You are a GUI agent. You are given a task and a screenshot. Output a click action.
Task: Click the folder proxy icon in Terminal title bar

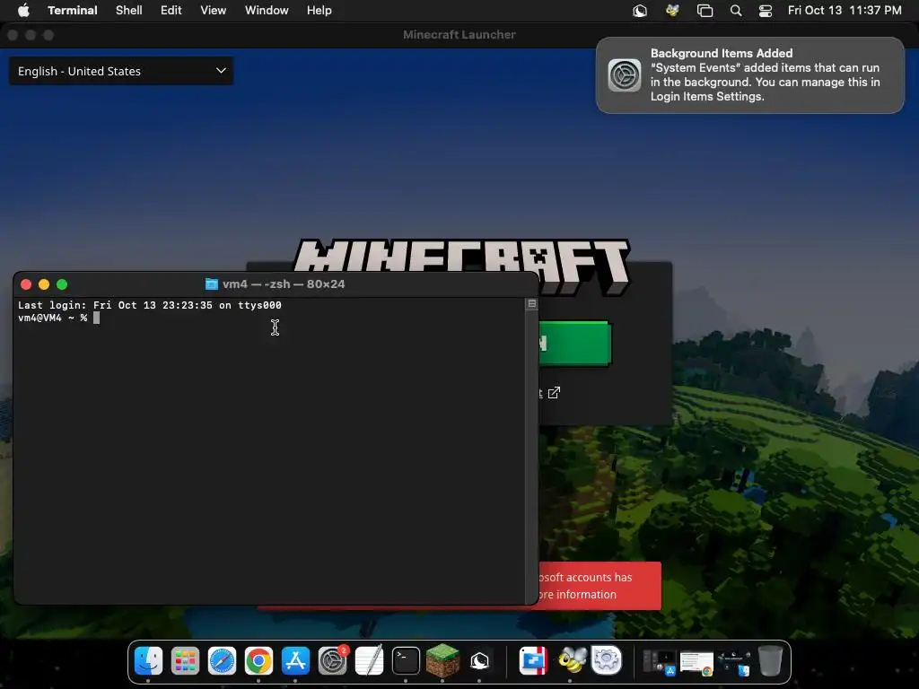(x=212, y=284)
